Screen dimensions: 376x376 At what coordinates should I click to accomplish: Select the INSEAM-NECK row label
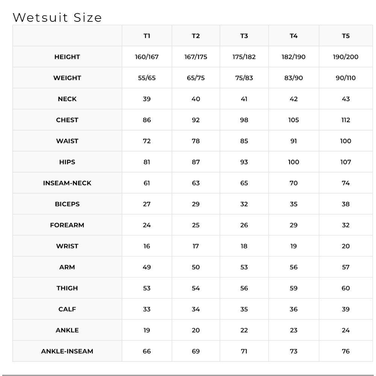coord(67,183)
